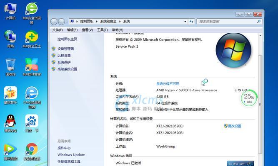The image size is (278, 166).
Task: Click the control panel icon in address bar
Action: pyautogui.click(x=72, y=21)
